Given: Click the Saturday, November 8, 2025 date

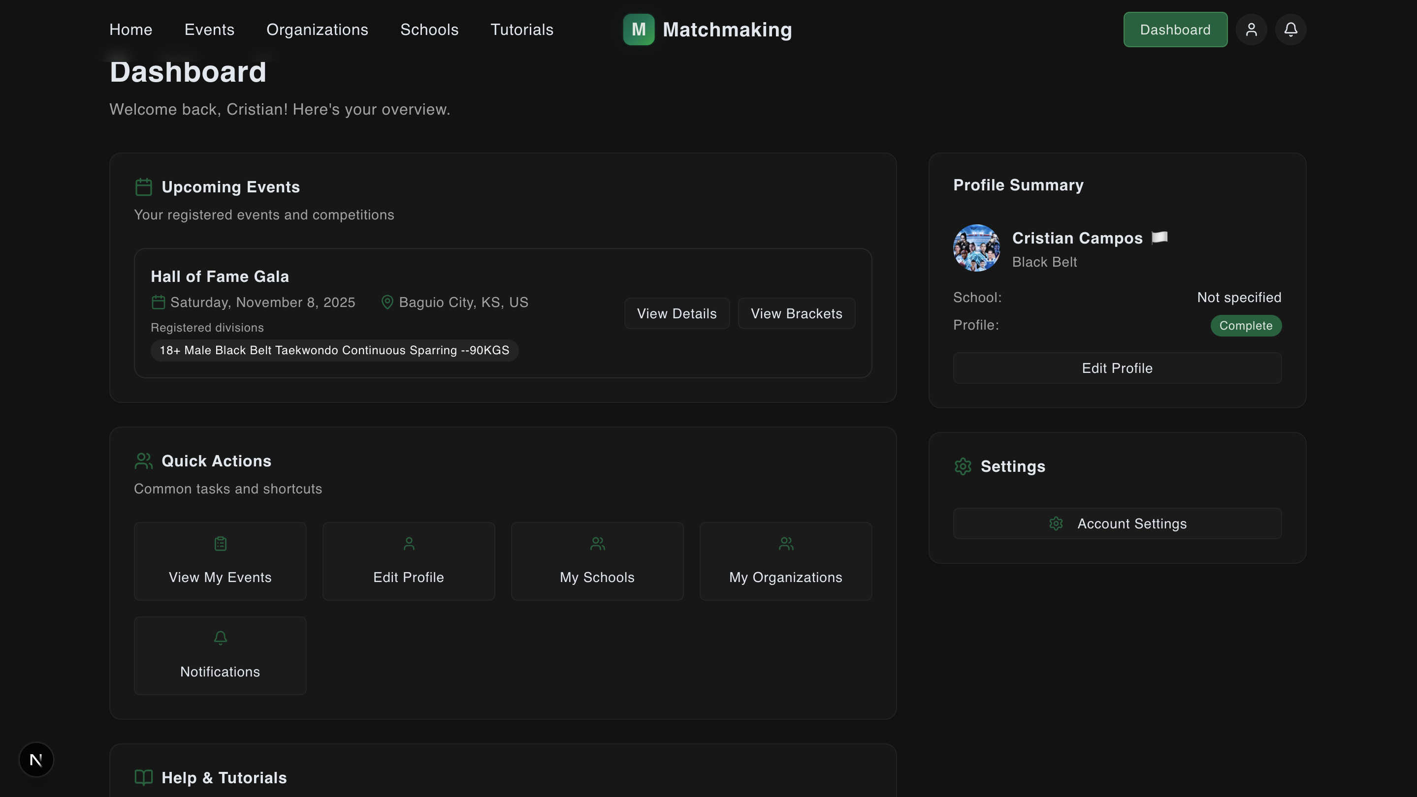Looking at the screenshot, I should point(263,302).
